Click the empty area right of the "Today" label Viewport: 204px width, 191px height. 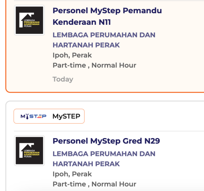(x=136, y=79)
